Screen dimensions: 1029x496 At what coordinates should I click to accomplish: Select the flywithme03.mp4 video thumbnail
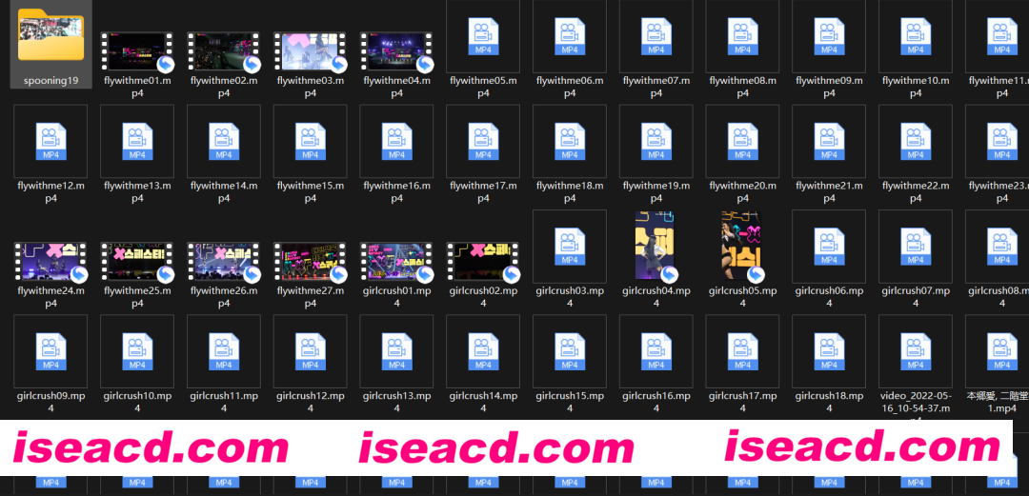pyautogui.click(x=311, y=51)
